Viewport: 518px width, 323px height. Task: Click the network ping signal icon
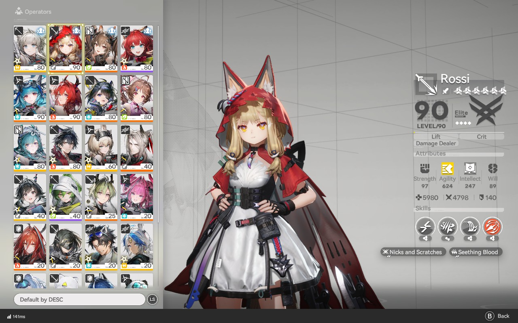[9, 317]
